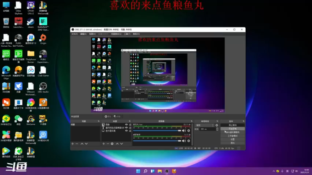312x175 pixels.
Task: Open the 文件(F) File menu
Action: pyautogui.click(x=74, y=34)
